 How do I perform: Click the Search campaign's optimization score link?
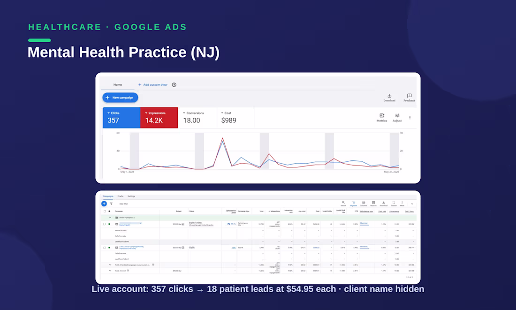[x=234, y=248]
